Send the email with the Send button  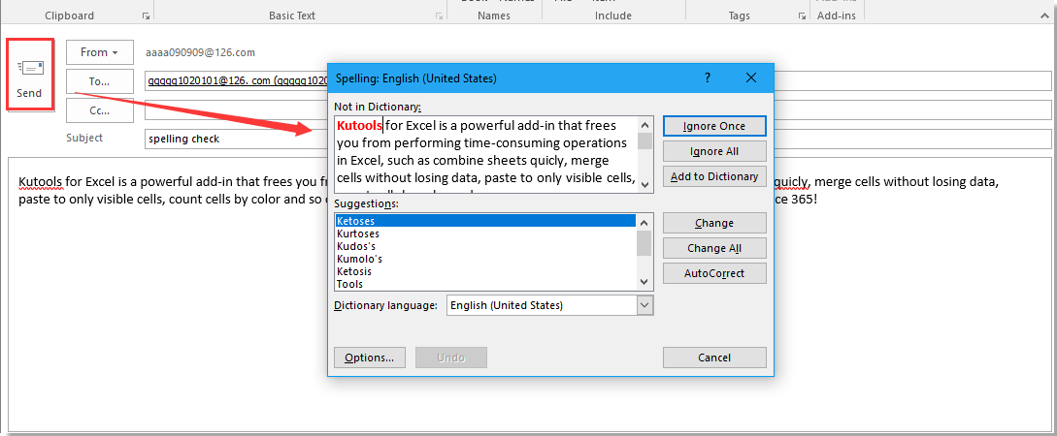click(x=30, y=75)
